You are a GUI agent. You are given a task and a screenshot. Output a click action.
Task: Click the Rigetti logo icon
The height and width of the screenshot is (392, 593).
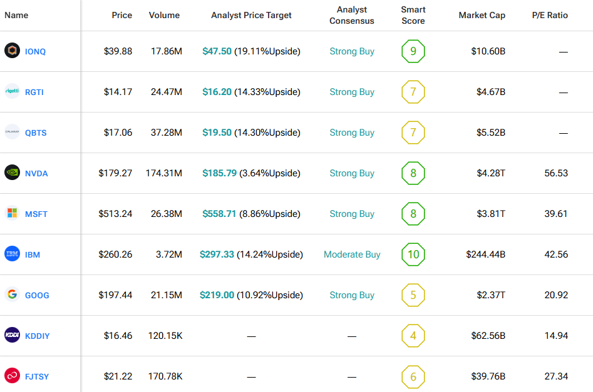12,92
